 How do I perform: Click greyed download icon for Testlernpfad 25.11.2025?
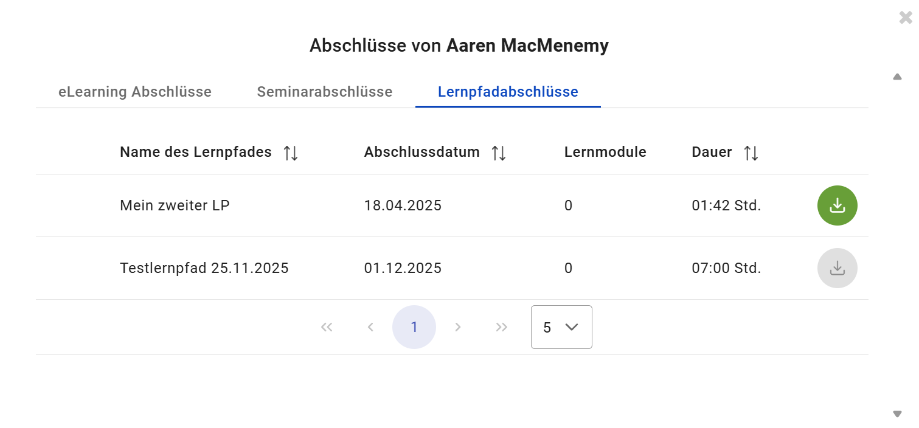(x=837, y=268)
